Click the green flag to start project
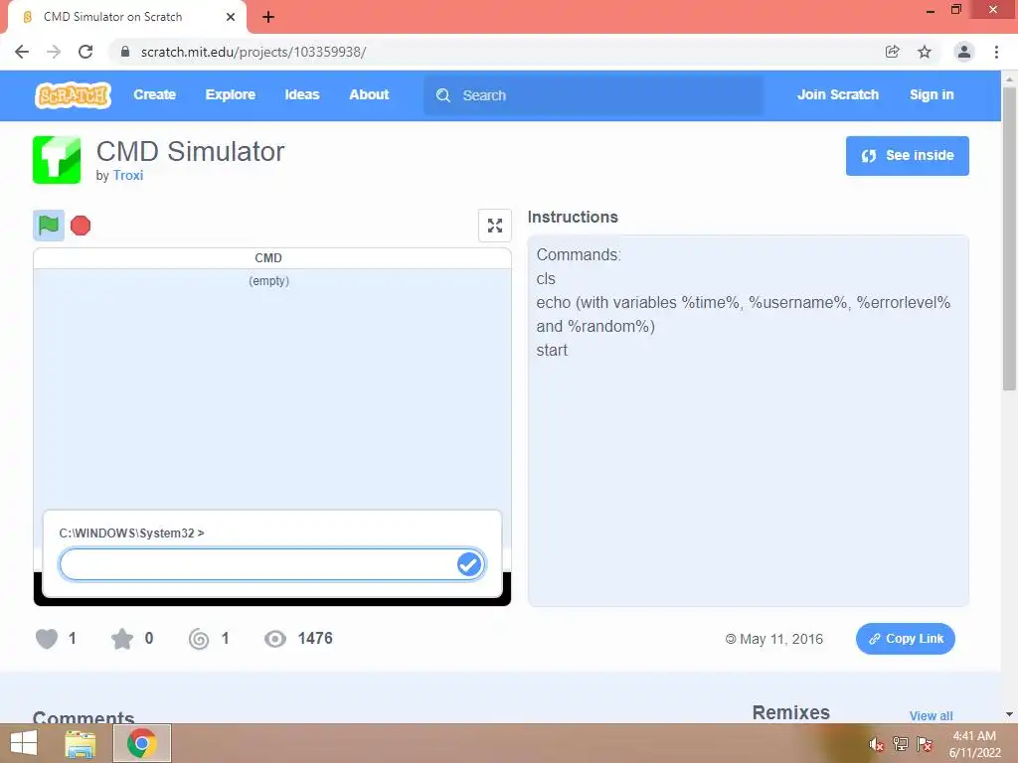The image size is (1018, 763). (49, 226)
